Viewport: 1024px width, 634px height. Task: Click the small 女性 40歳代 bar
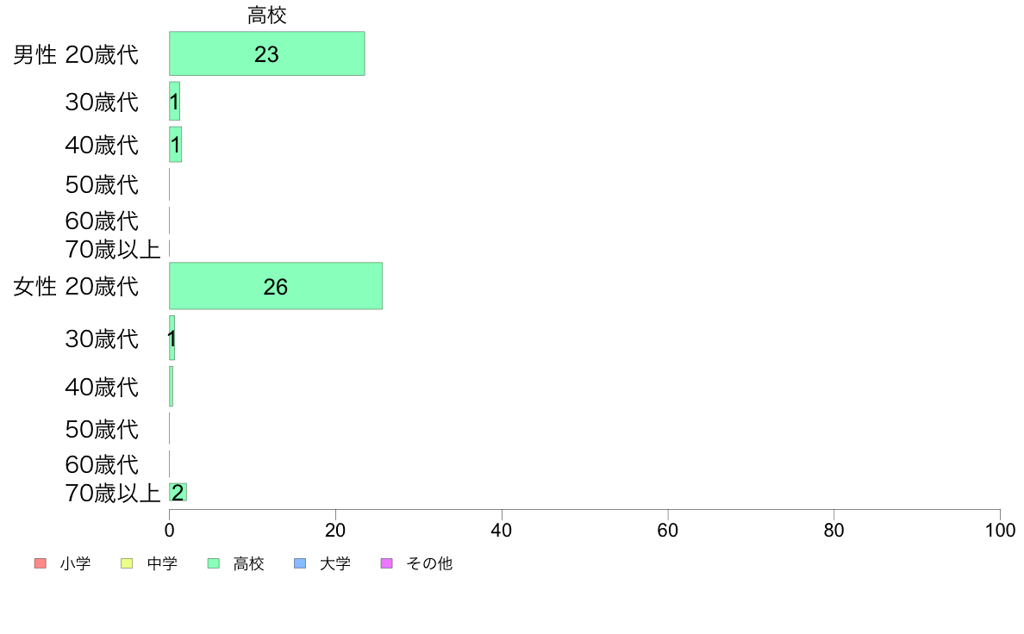(x=172, y=387)
